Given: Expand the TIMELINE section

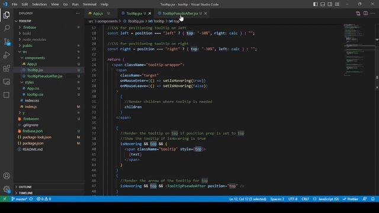Looking at the screenshot, I should (x=25, y=193).
